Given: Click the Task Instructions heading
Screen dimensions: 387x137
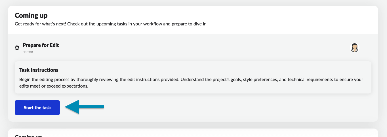Looking at the screenshot, I should 39,70.
